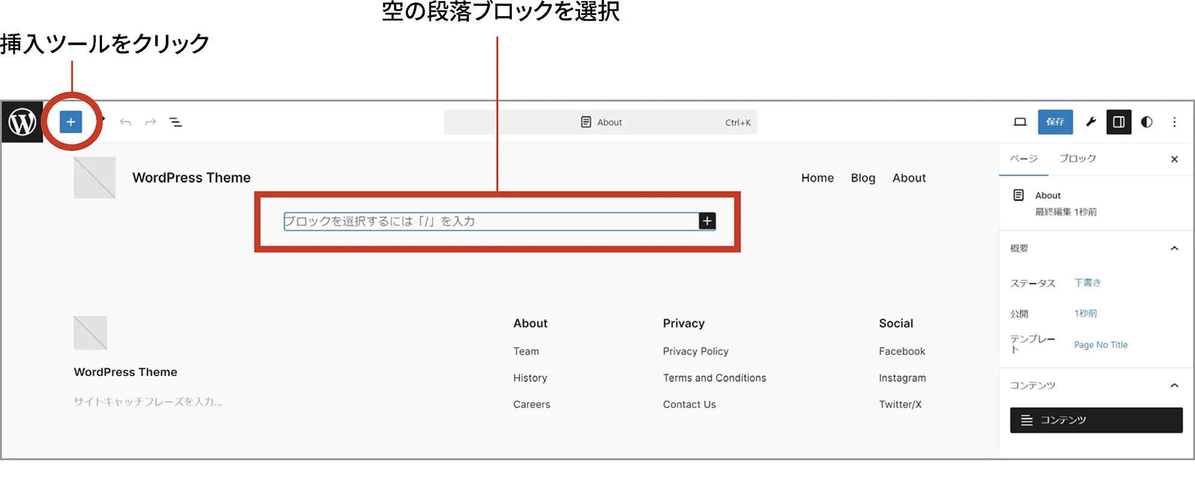Image resolution: width=1195 pixels, height=478 pixels.
Task: Collapse the 概要 section
Action: (1174, 248)
